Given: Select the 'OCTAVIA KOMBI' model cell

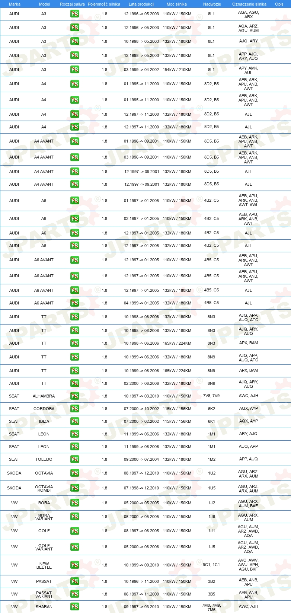Looking at the screenshot, I should [x=44, y=488].
